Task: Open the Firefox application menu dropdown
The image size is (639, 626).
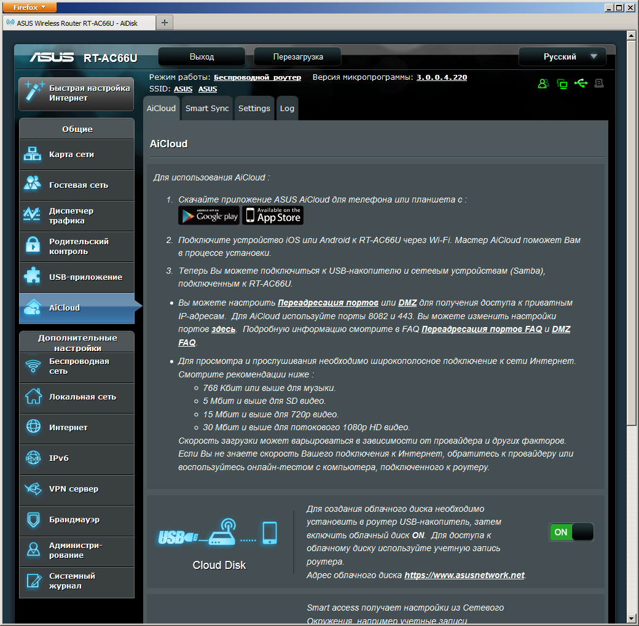Action: pos(29,7)
